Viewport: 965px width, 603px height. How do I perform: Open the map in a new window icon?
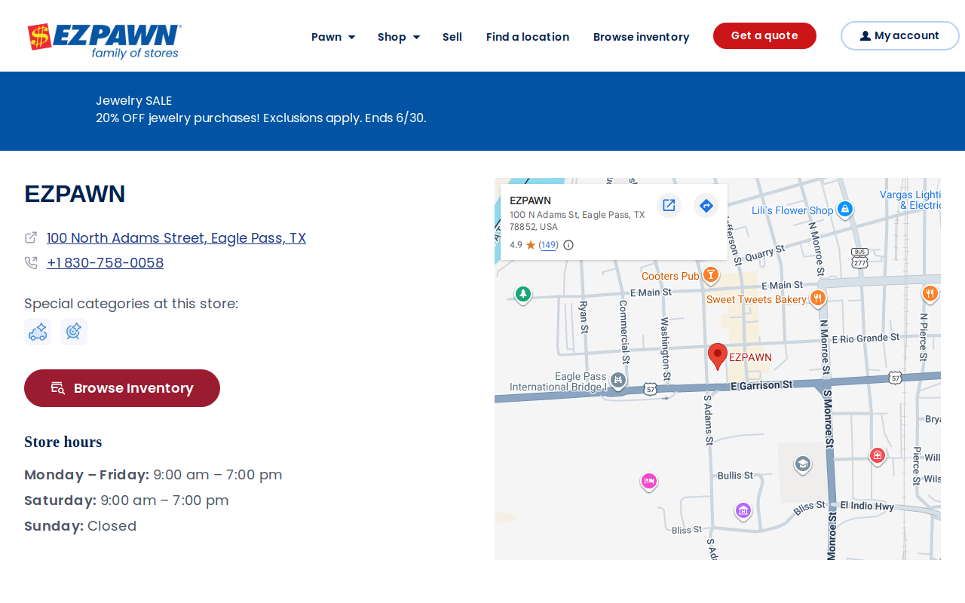(669, 205)
